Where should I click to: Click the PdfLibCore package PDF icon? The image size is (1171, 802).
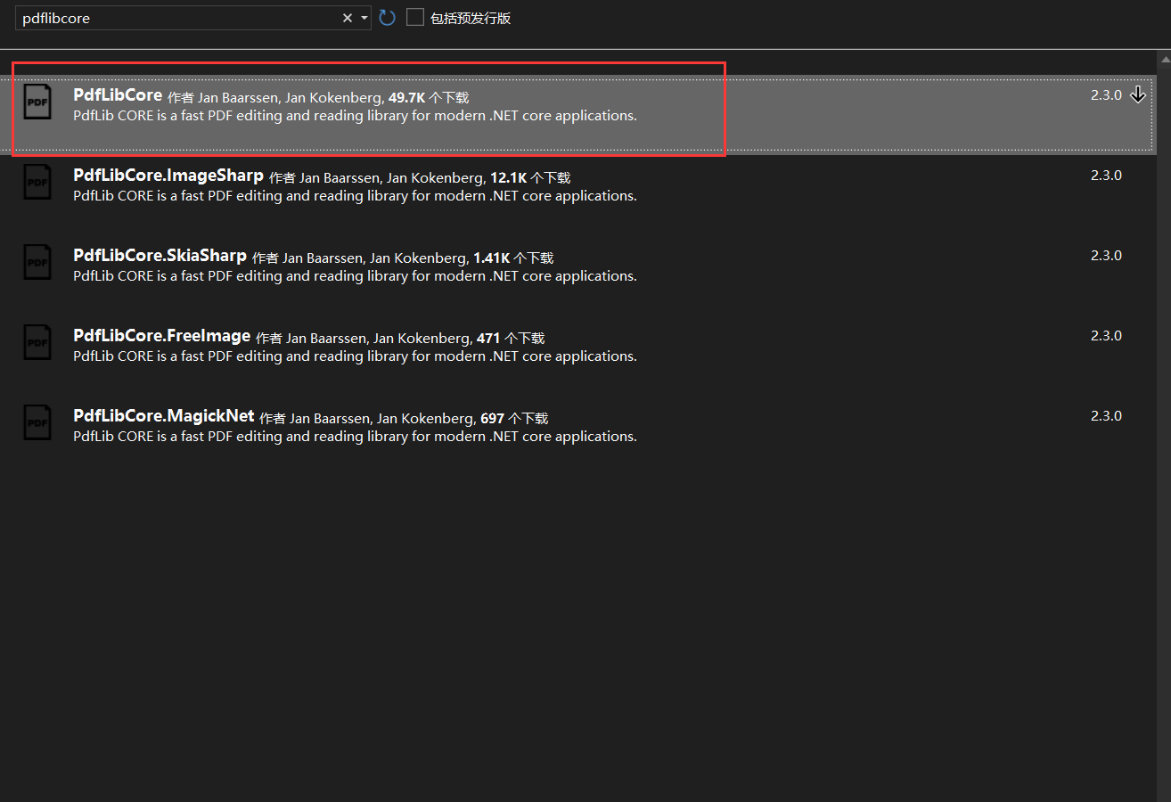37,102
